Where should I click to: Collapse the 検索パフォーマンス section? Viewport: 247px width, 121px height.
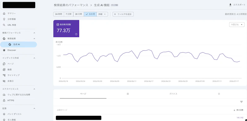[34, 33]
